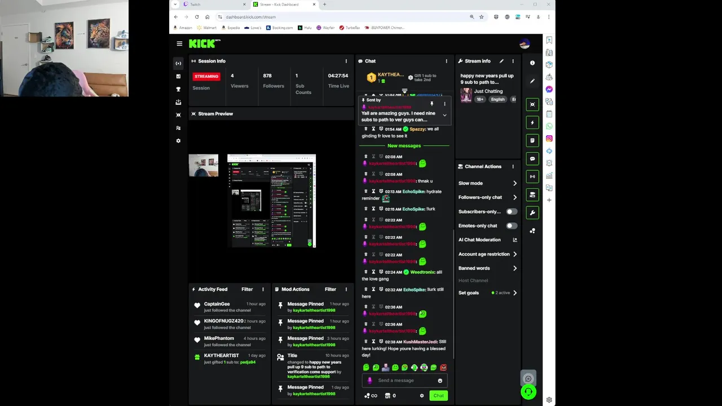
Task: Click the pencil icon in right toolbar
Action: [532, 81]
